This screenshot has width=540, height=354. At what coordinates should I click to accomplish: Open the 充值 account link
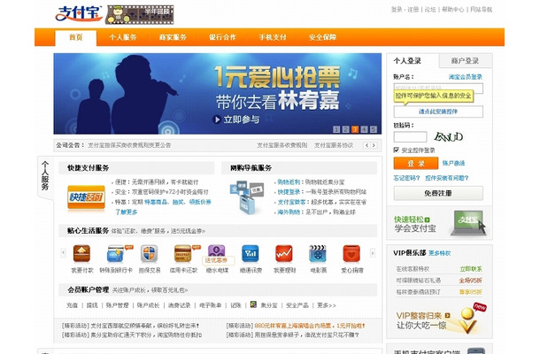point(72,305)
